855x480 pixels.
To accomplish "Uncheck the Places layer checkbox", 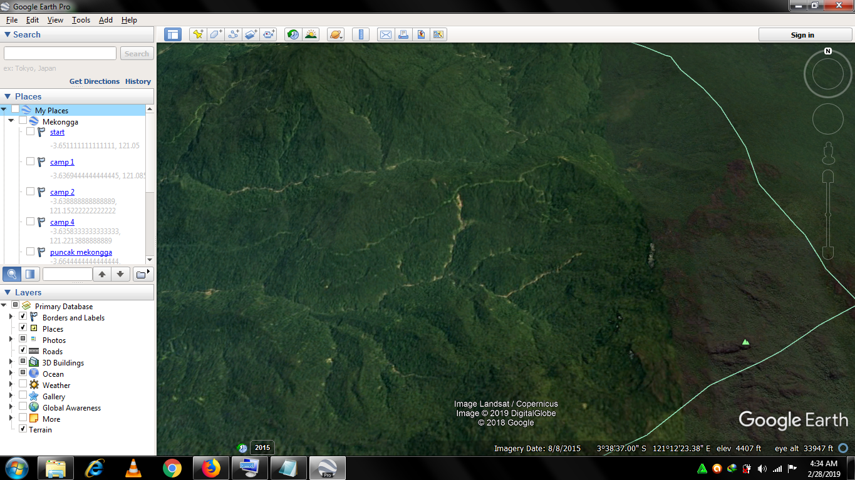I will coord(23,328).
